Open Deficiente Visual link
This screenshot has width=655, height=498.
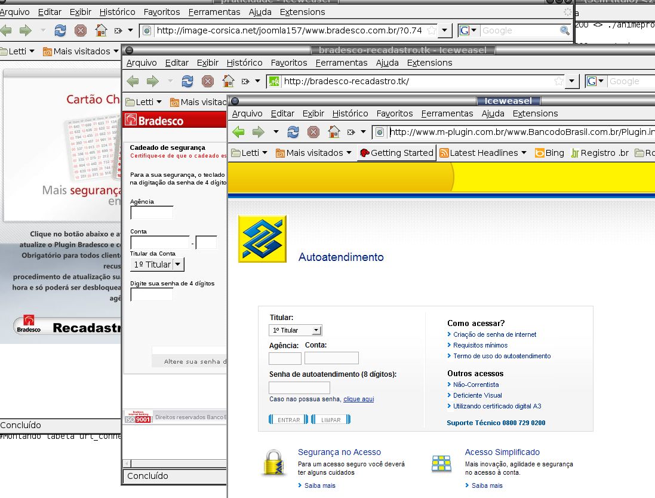coord(478,395)
